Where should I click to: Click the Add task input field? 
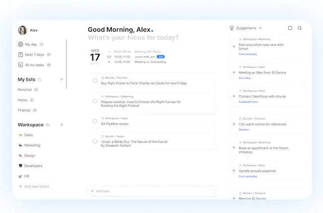(152, 191)
